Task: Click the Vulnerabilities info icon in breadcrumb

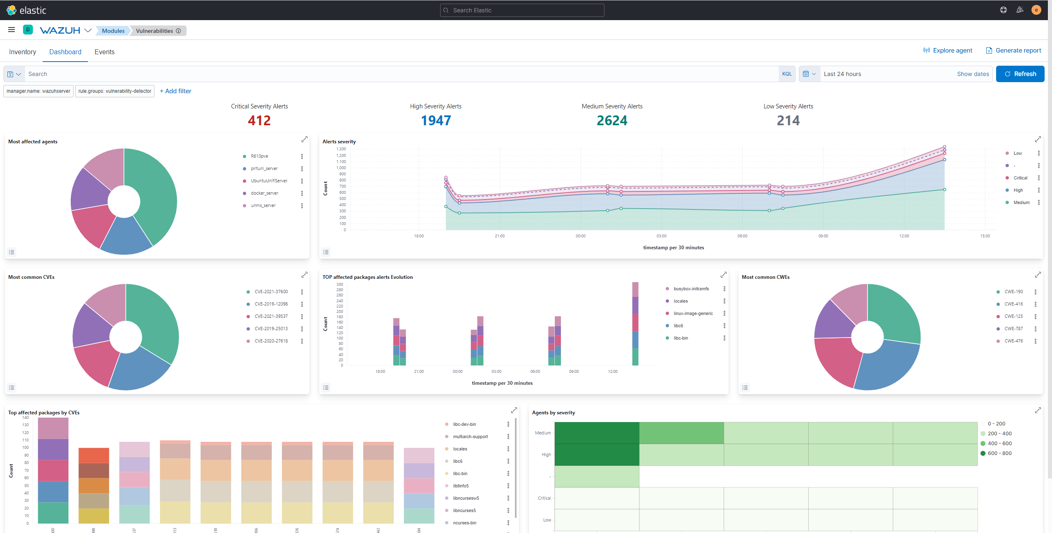Action: 178,31
